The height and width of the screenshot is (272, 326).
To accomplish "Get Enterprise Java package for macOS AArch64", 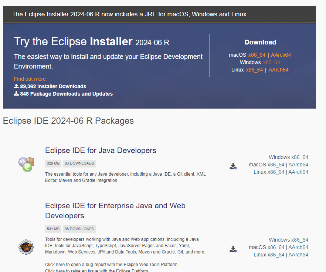I will (x=298, y=248).
